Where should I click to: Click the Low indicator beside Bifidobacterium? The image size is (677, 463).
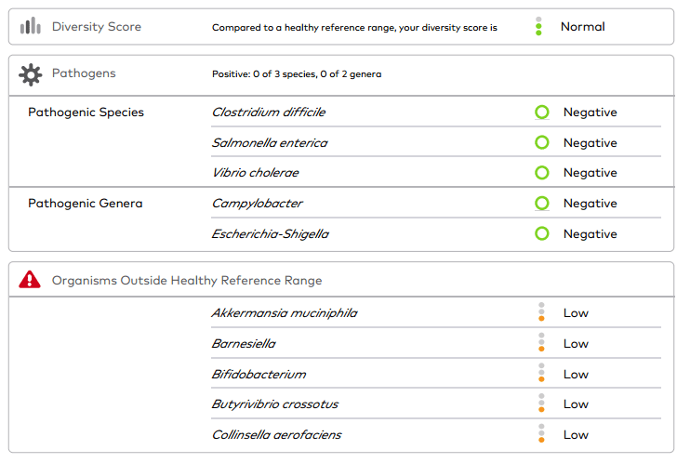(541, 374)
